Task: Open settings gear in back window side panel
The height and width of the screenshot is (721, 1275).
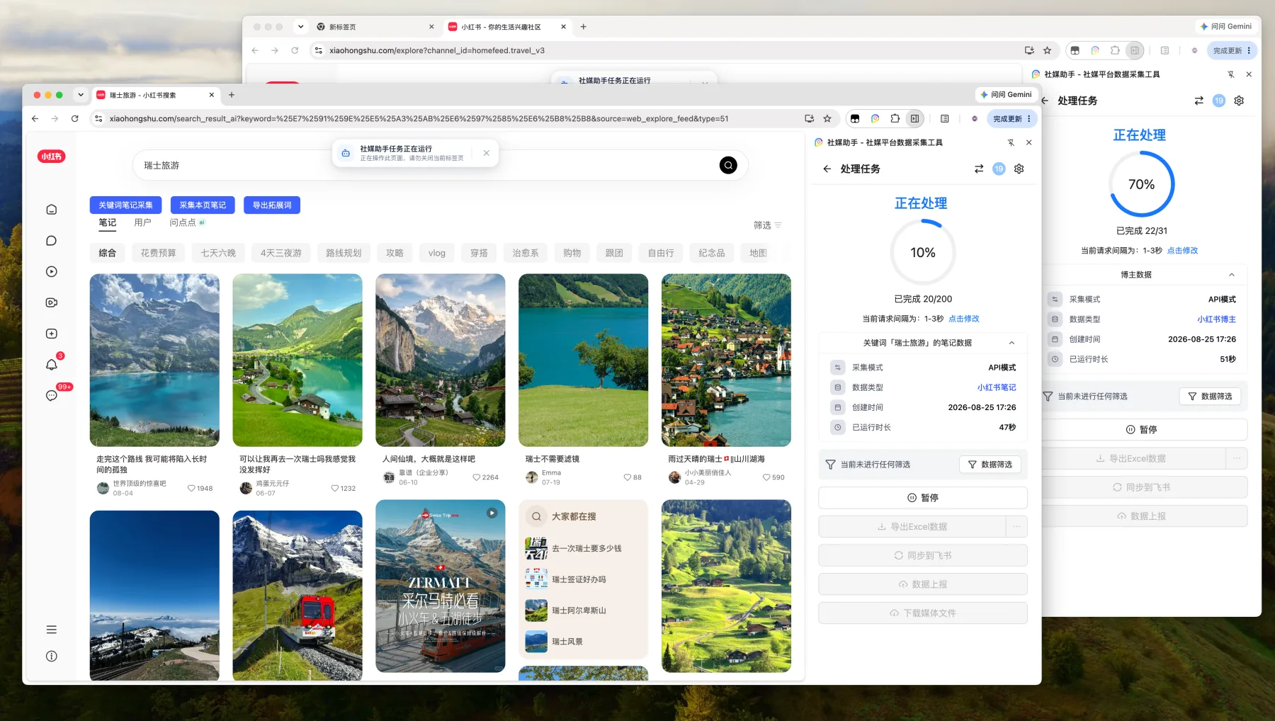Action: coord(1239,101)
